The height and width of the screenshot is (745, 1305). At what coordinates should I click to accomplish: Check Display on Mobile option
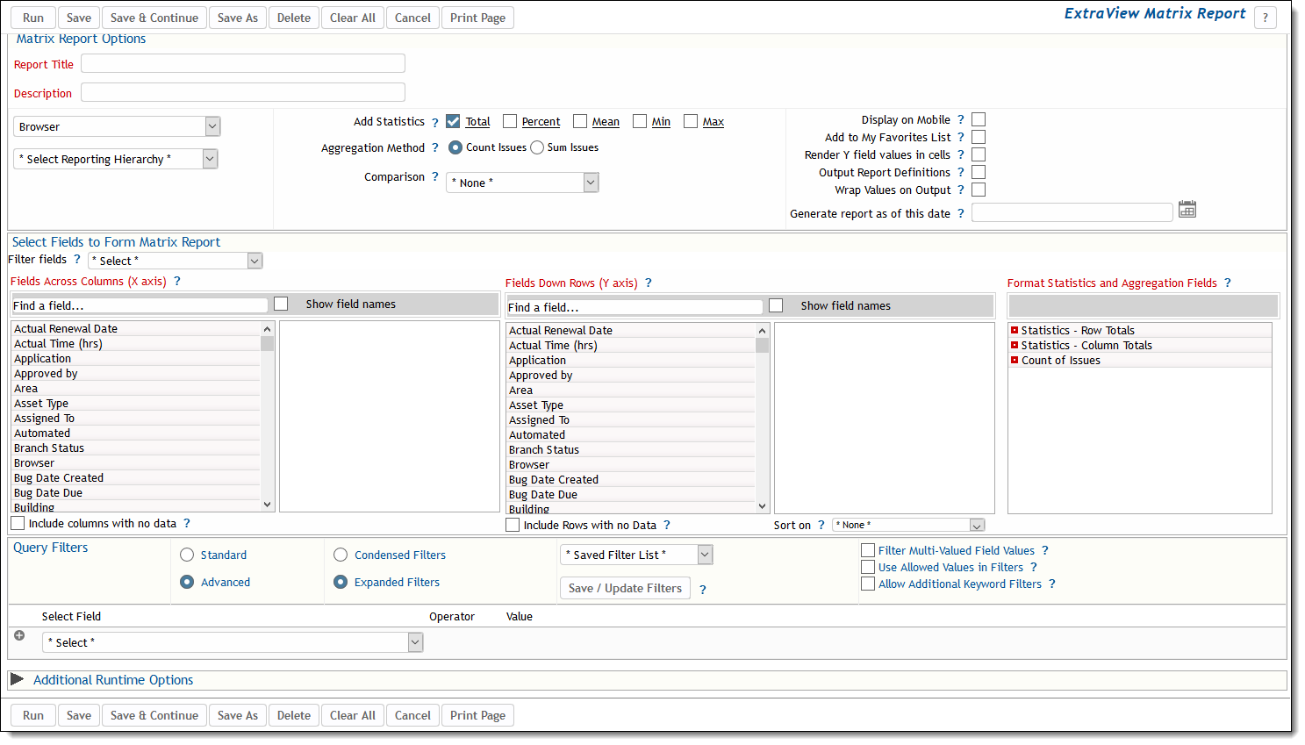[x=979, y=119]
